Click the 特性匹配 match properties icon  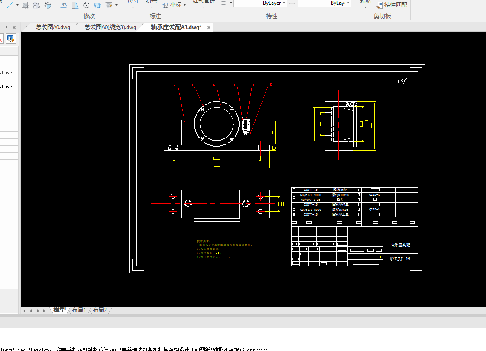pos(380,5)
